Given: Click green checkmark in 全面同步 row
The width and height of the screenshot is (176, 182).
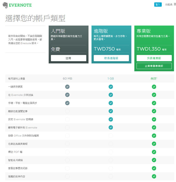Looking at the screenshot, I should [154, 103].
